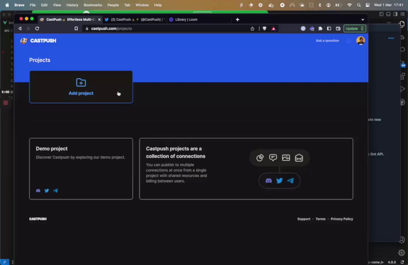Click the share icon in address bar
Image resolution: width=408 pixels, height=265 pixels.
252,28
